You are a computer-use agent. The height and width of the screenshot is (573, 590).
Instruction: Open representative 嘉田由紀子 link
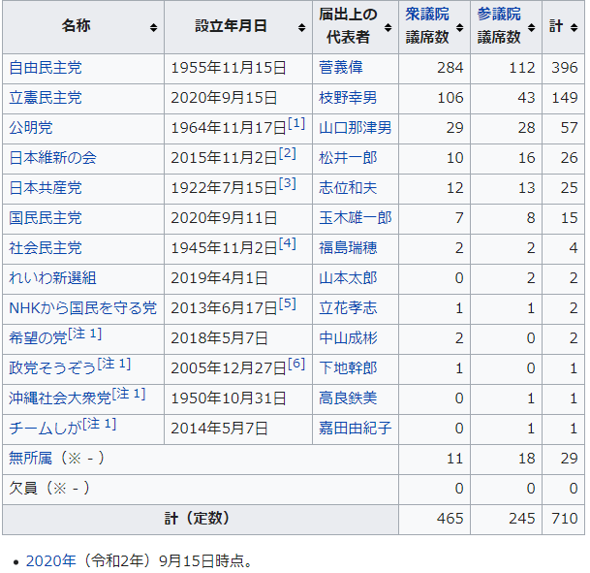coord(356,429)
